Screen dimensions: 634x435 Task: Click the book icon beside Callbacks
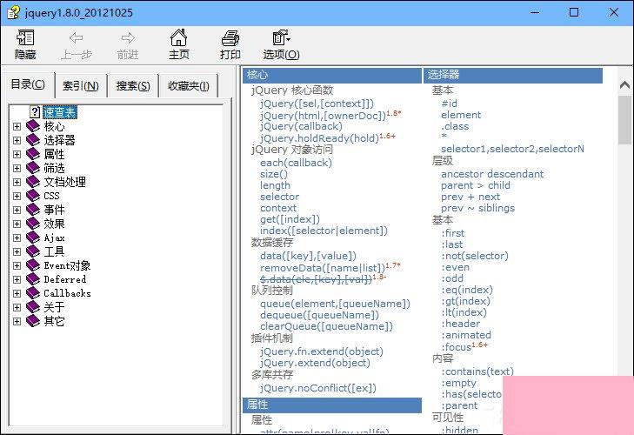pyautogui.click(x=33, y=293)
